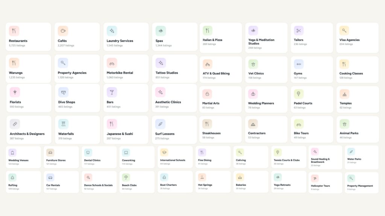Open the Fine Dining category
The height and width of the screenshot is (216, 385).
[213, 157]
